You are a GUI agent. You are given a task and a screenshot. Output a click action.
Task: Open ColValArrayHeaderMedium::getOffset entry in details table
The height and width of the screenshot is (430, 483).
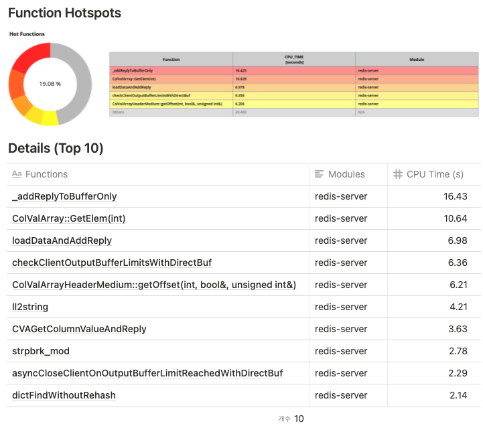coord(154,285)
